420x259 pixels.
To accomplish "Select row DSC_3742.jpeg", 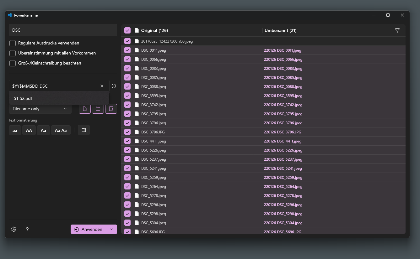I will coord(263,105).
